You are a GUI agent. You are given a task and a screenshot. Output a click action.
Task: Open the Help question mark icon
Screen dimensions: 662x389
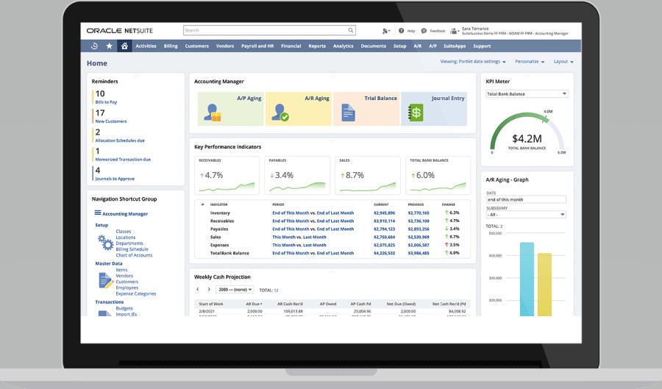[x=401, y=31]
